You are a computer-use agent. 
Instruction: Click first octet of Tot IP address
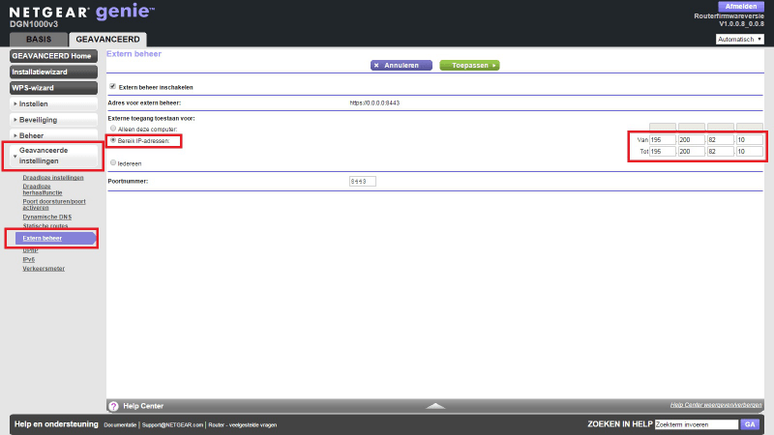point(663,152)
